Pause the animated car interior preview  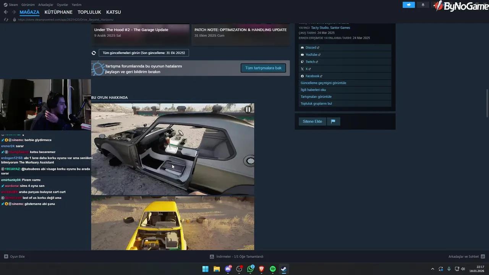(x=248, y=110)
